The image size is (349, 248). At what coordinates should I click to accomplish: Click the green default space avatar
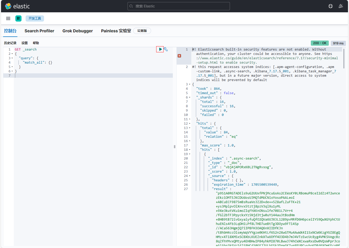(18, 18)
